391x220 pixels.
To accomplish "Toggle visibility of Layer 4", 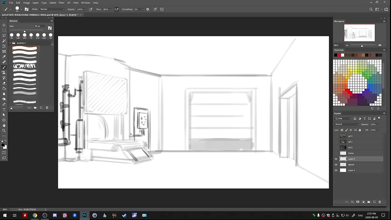I will (336, 170).
